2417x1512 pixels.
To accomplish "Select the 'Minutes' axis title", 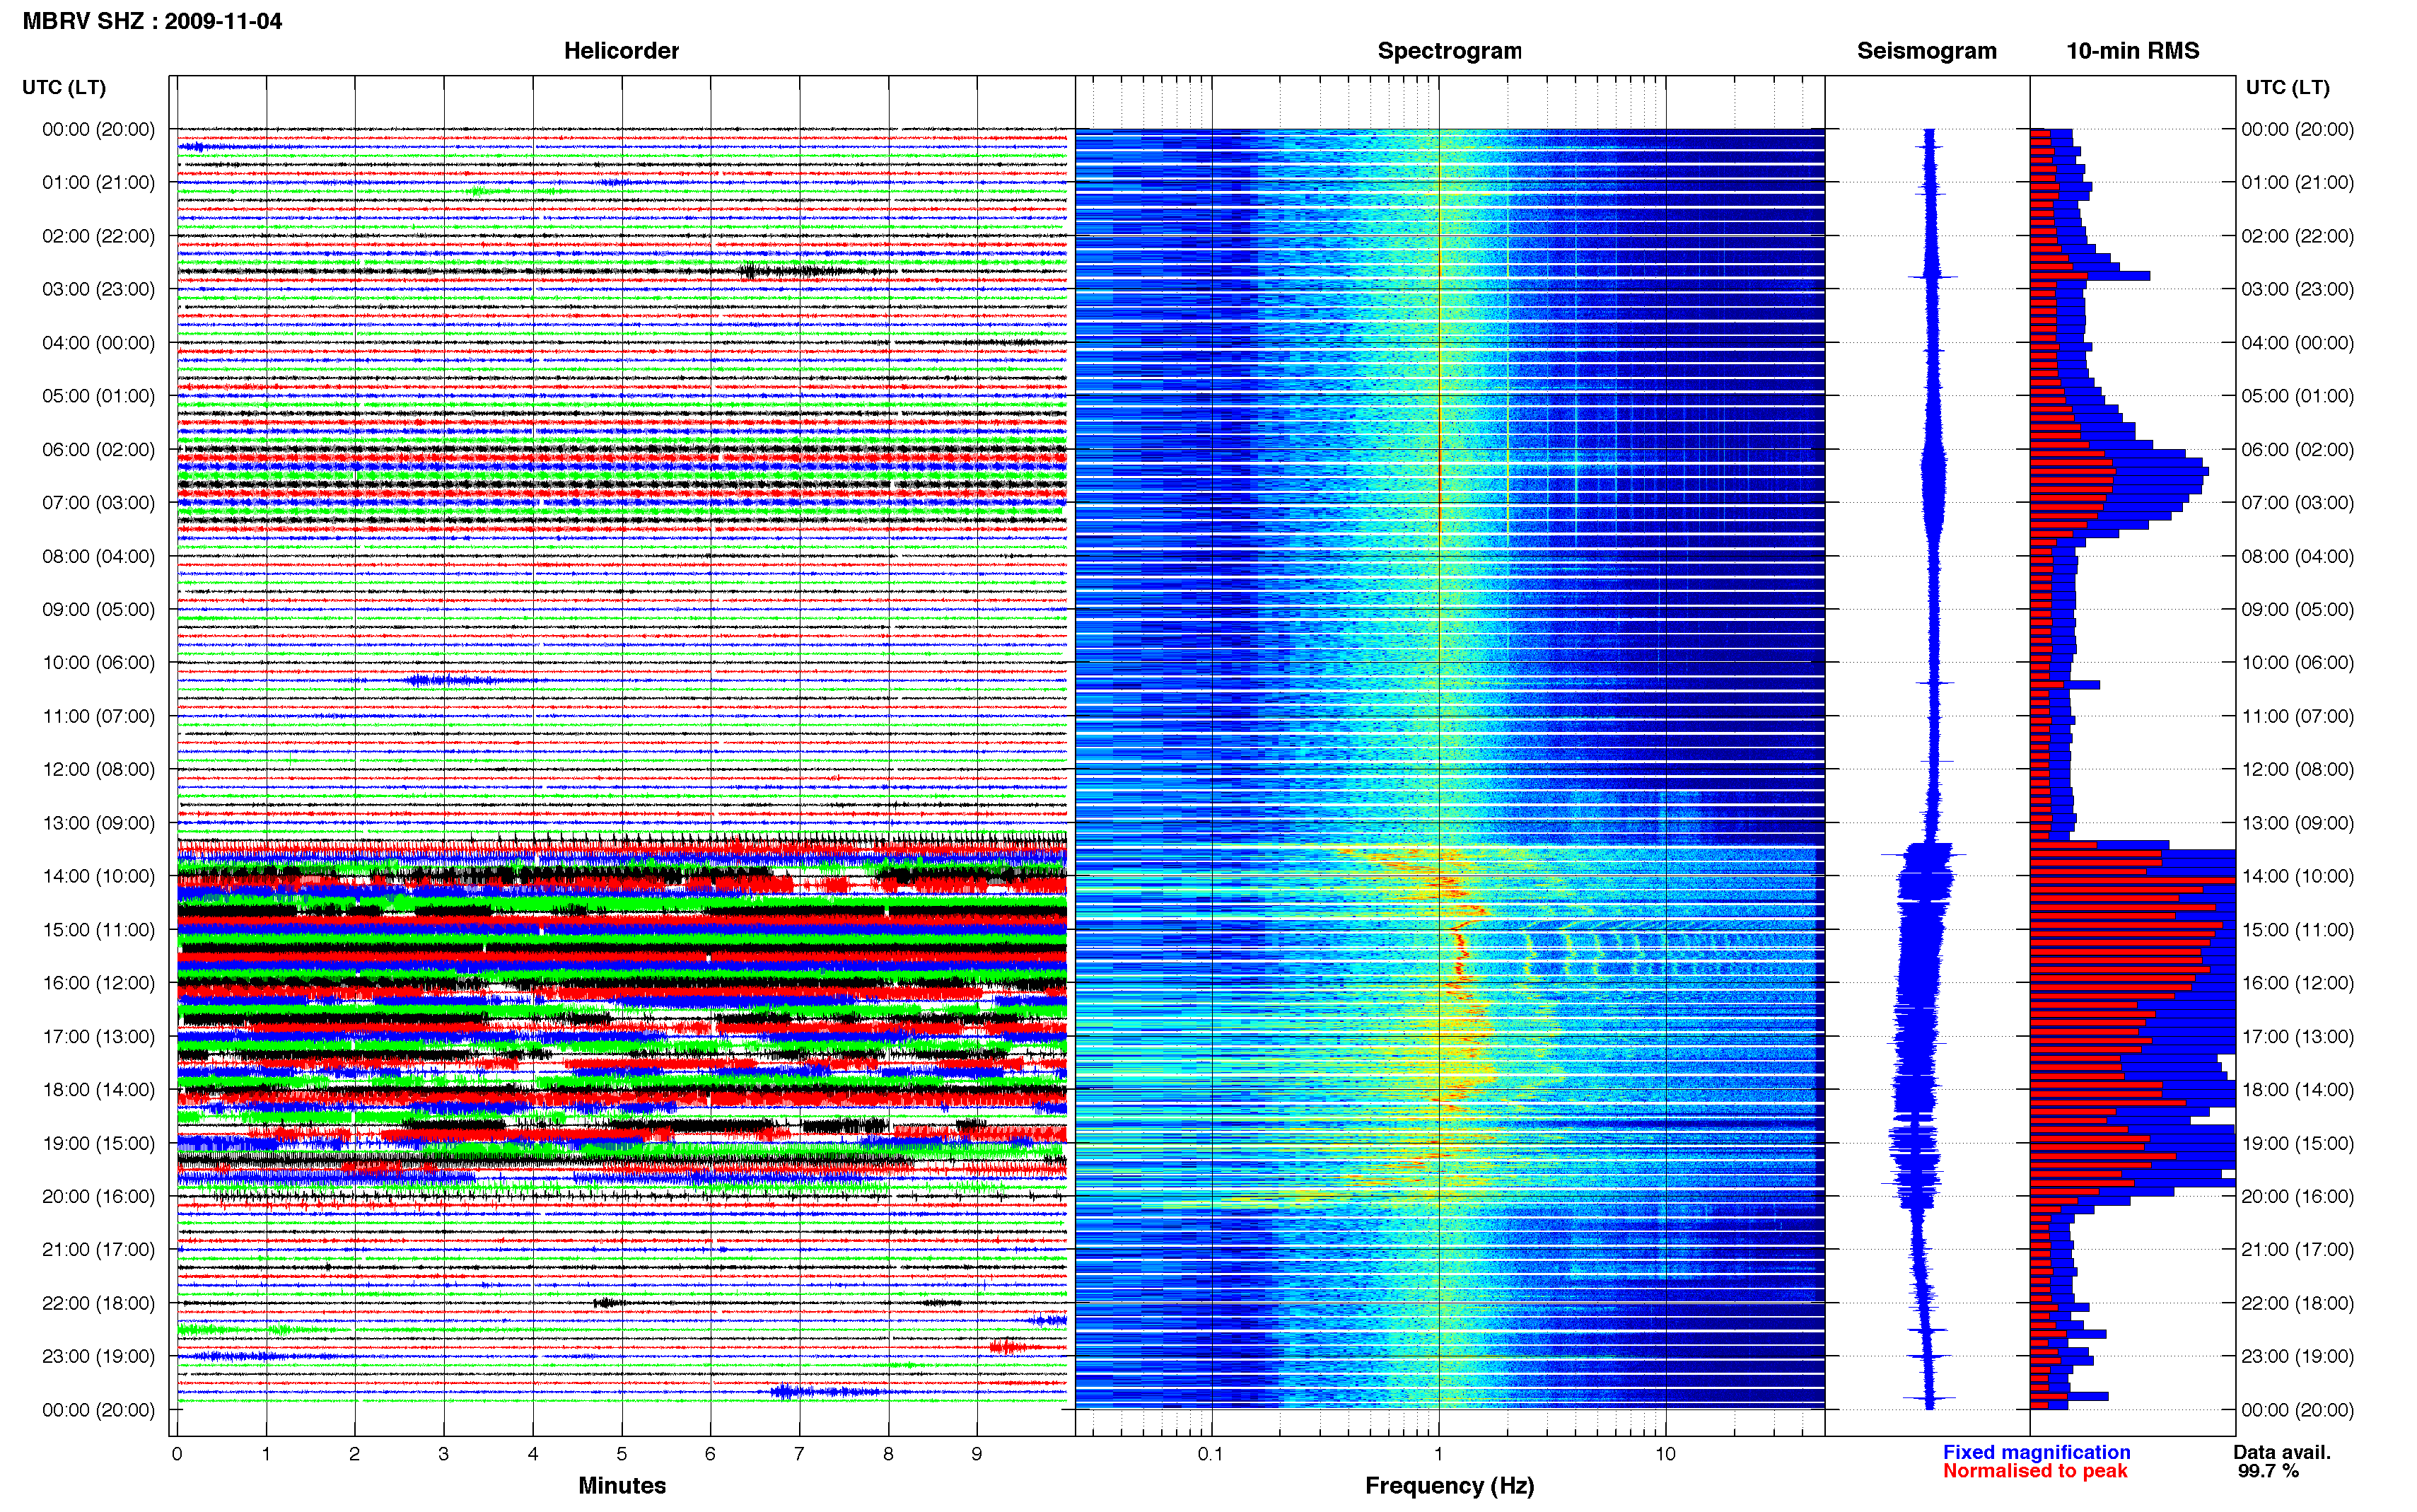I will point(622,1485).
